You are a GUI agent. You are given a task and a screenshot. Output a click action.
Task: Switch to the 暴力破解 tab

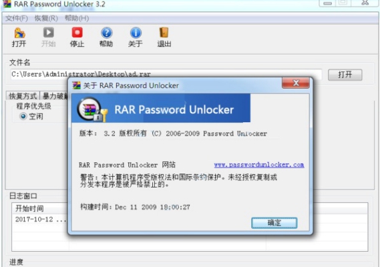(54, 96)
